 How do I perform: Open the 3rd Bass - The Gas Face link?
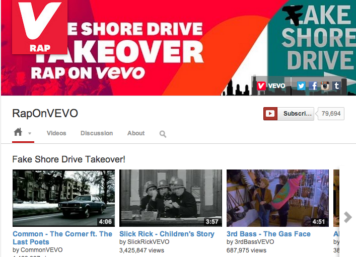tap(268, 234)
